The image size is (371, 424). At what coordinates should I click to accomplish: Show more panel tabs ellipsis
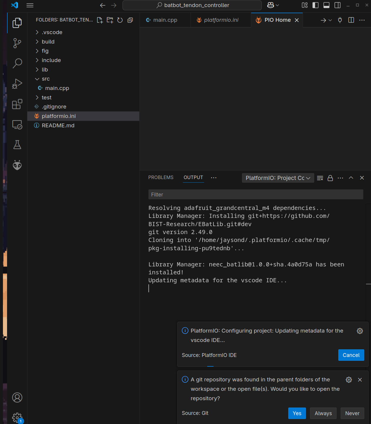(214, 178)
